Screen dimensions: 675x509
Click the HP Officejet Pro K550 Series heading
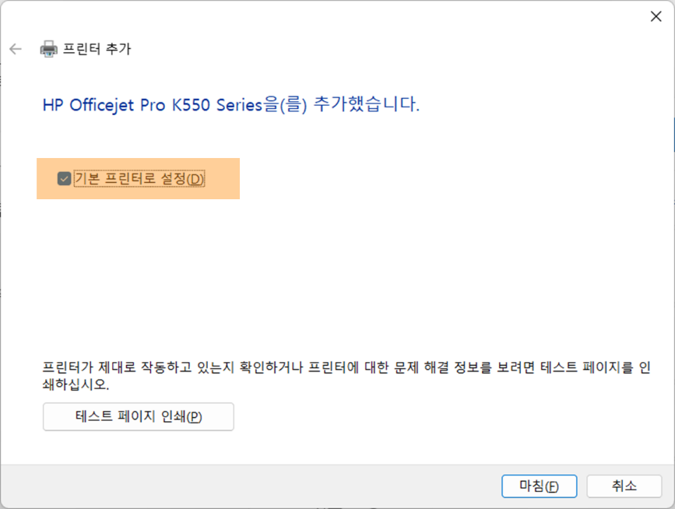tap(153, 105)
